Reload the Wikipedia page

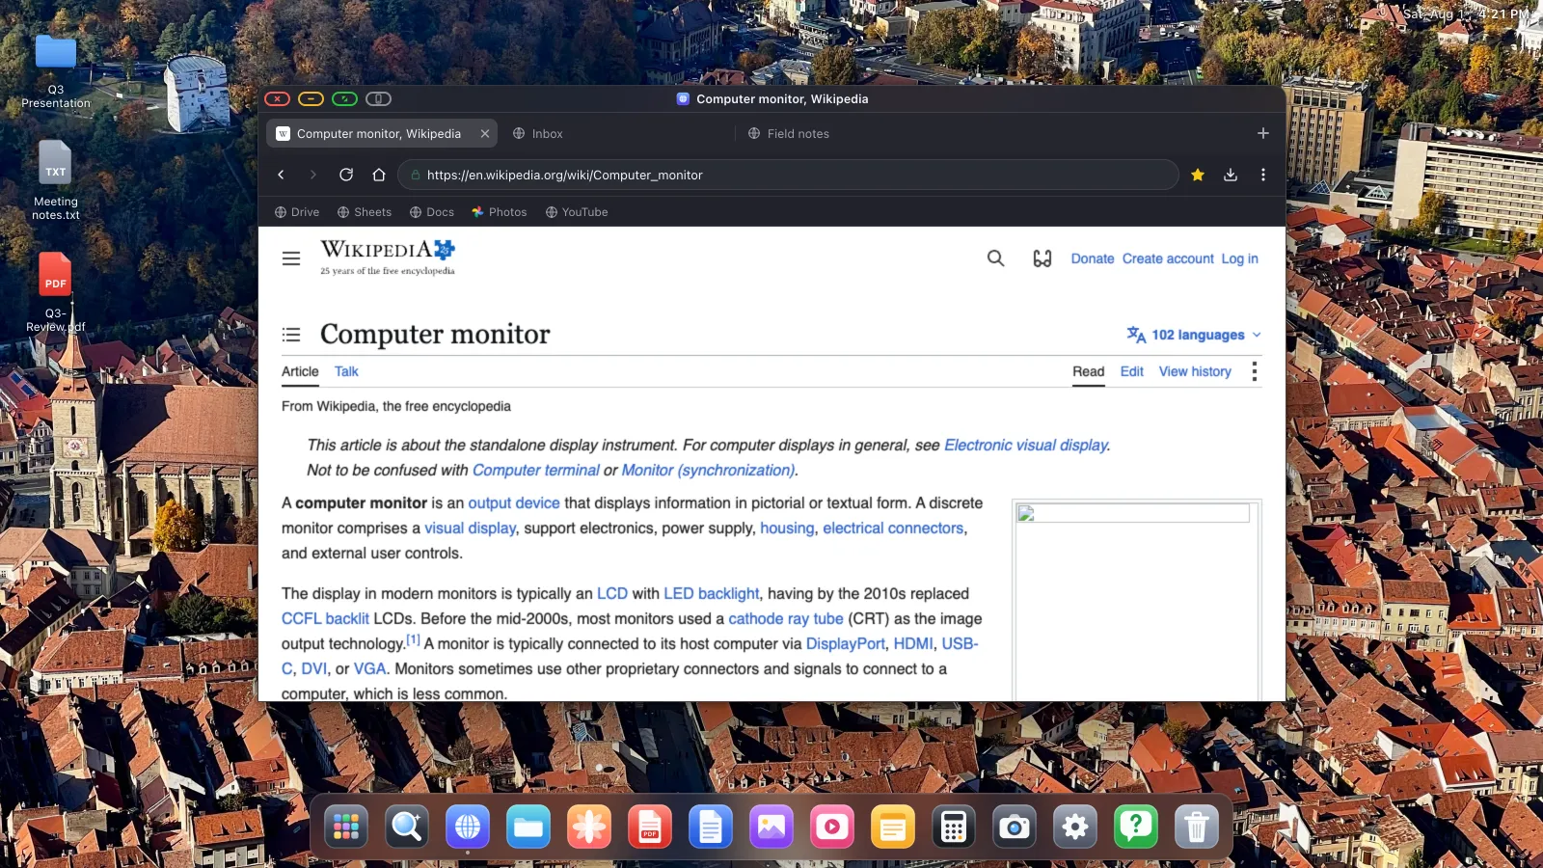(x=346, y=175)
